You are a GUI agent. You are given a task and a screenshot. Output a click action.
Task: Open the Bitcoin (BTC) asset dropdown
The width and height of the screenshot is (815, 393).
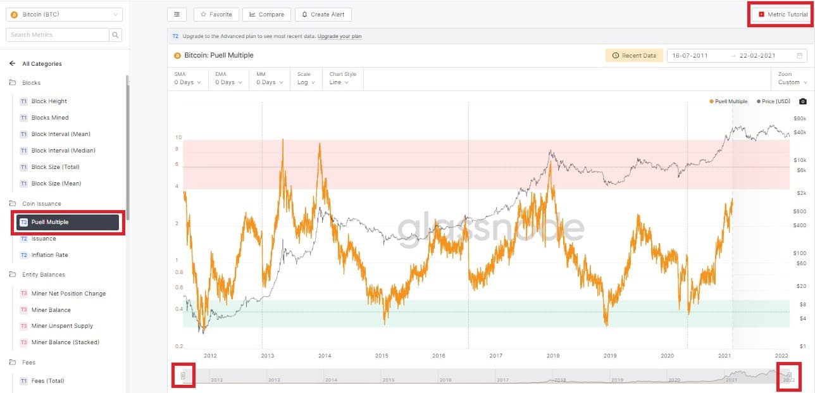[64, 15]
